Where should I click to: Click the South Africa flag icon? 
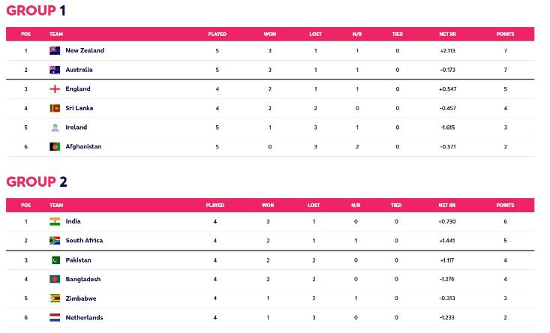pyautogui.click(x=55, y=241)
